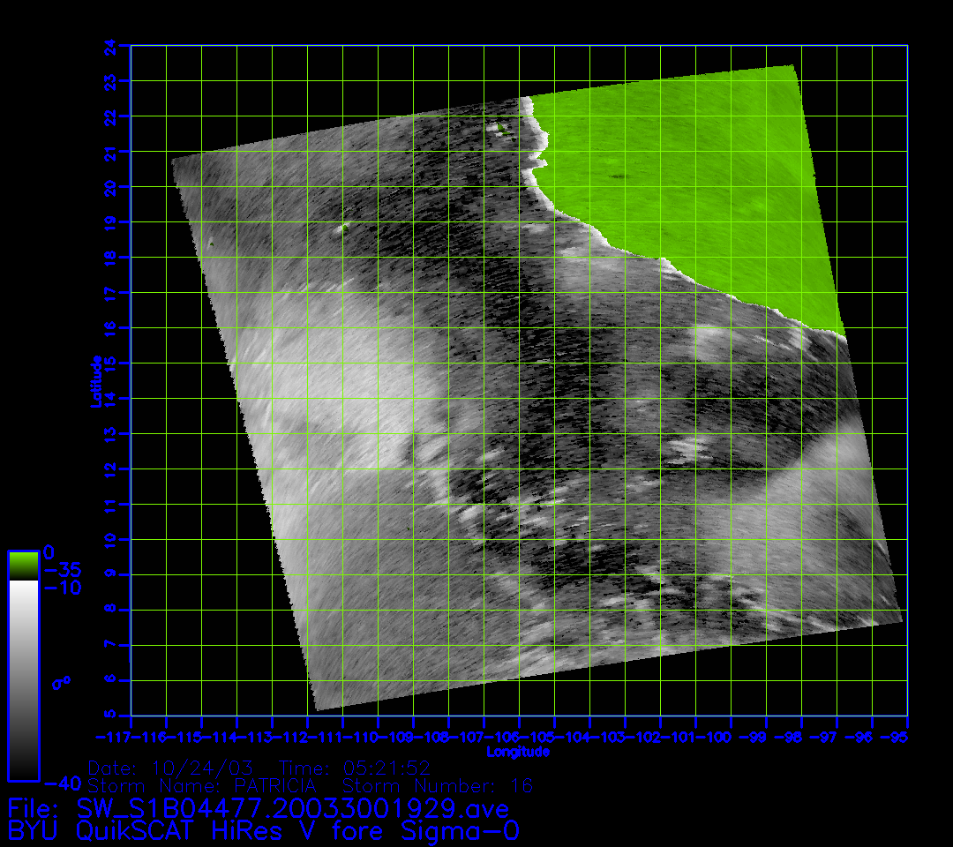The image size is (953, 847).
Task: Click the Longitude axis label
Action: (519, 752)
